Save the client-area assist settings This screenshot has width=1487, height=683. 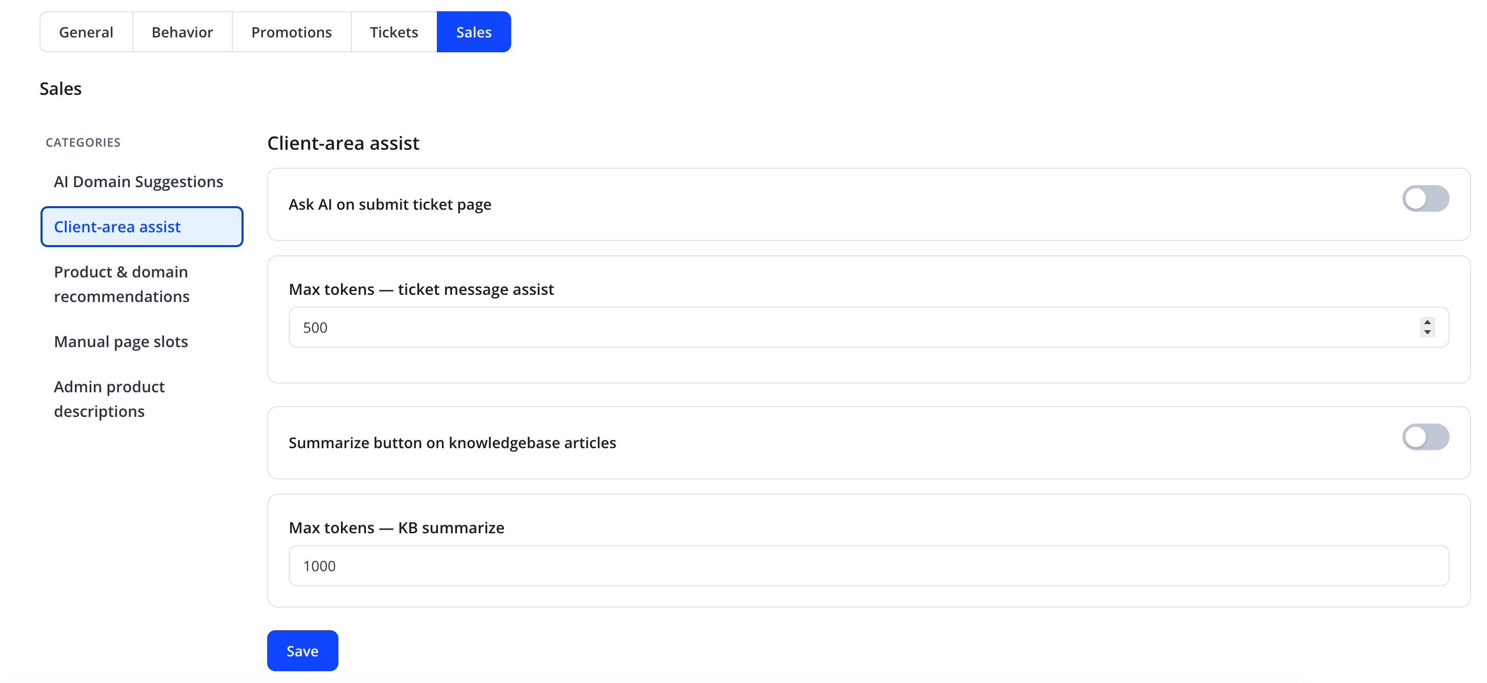tap(303, 651)
